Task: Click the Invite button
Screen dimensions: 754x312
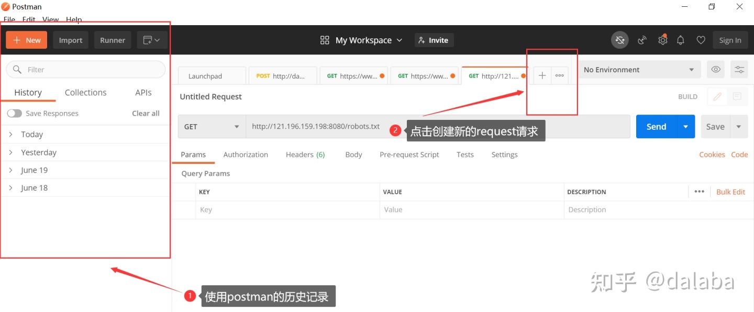Action: point(434,40)
